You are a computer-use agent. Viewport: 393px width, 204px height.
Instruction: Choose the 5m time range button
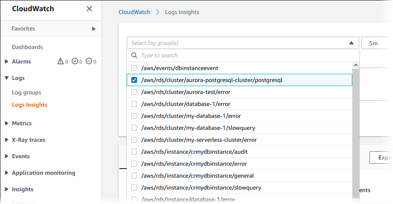click(376, 43)
